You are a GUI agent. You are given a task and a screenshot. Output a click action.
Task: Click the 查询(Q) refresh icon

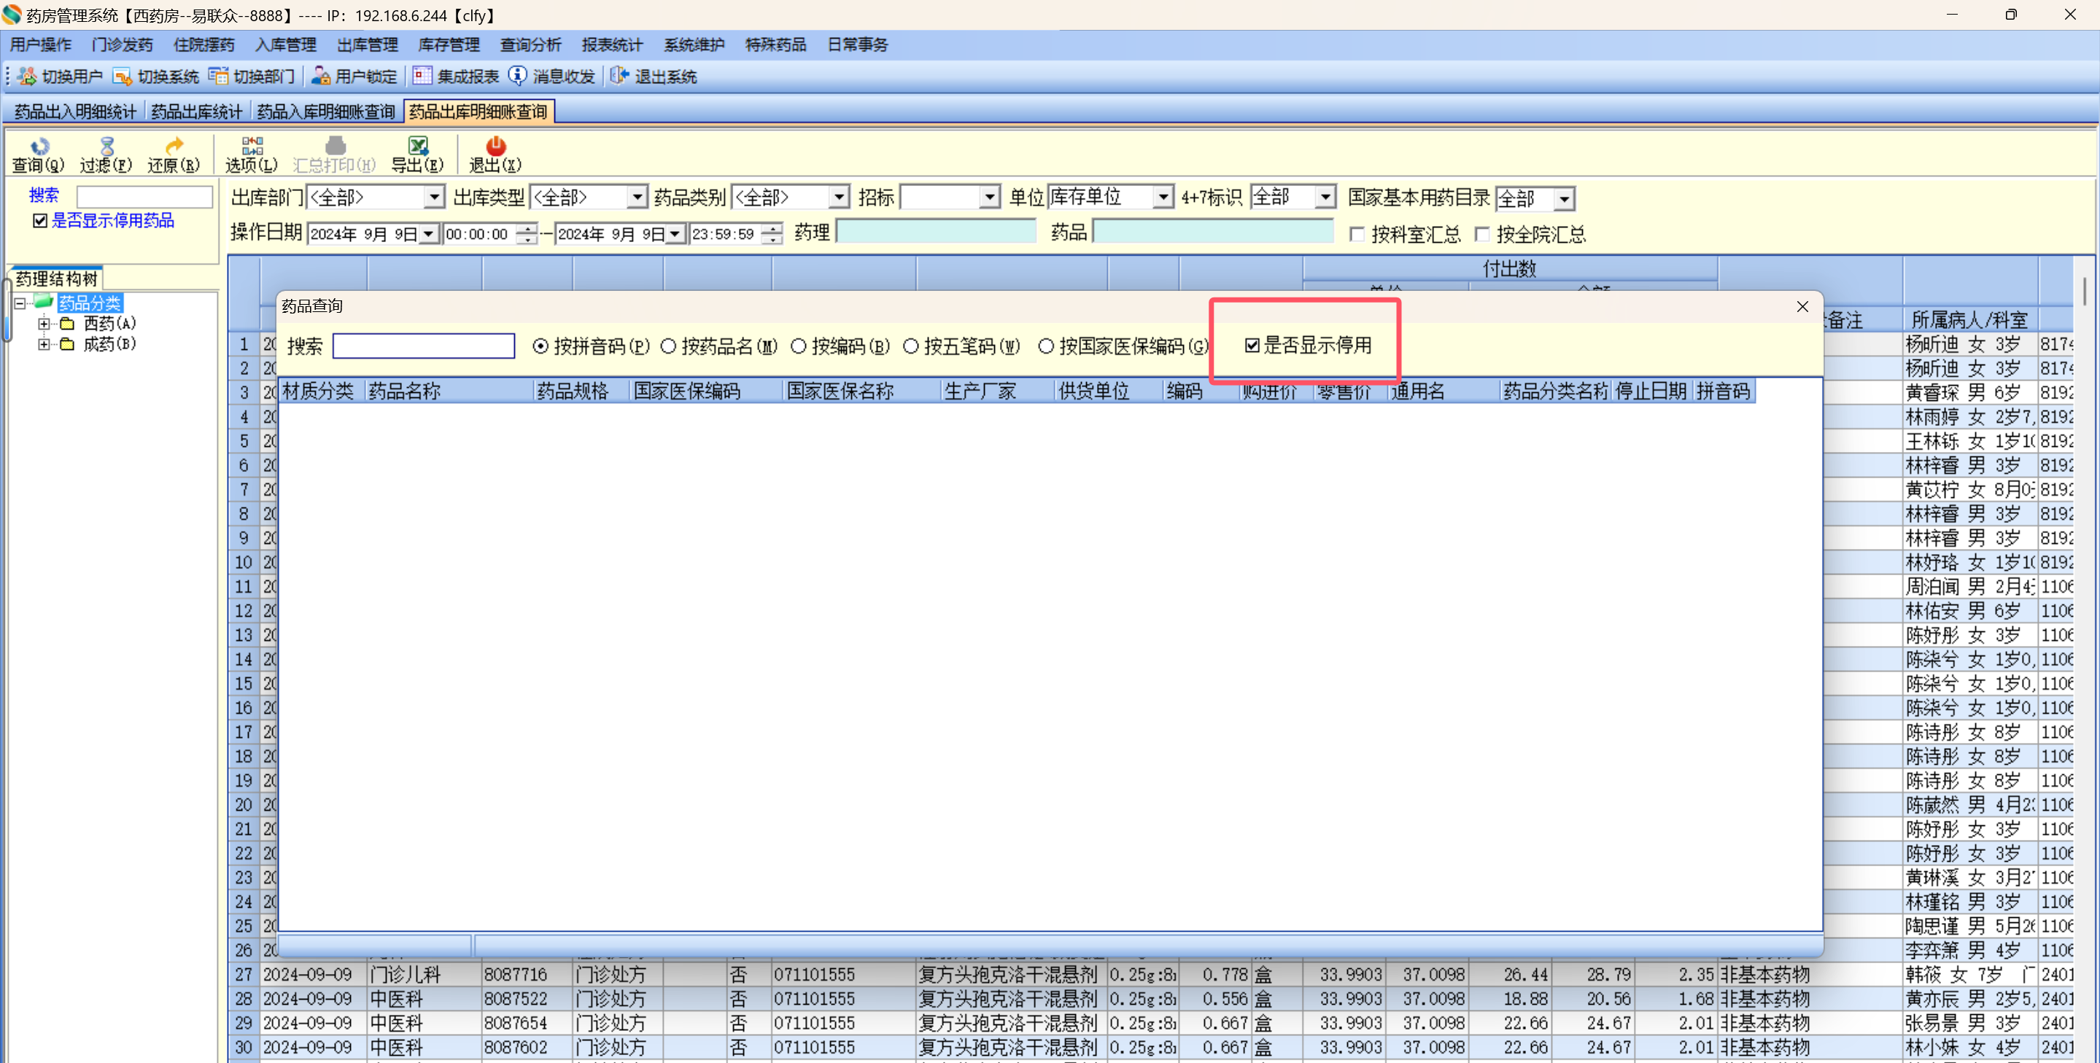(39, 147)
